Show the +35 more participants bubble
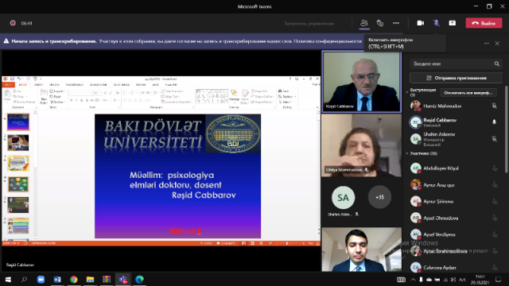Viewport: 509px width, 286px height. coord(379,197)
